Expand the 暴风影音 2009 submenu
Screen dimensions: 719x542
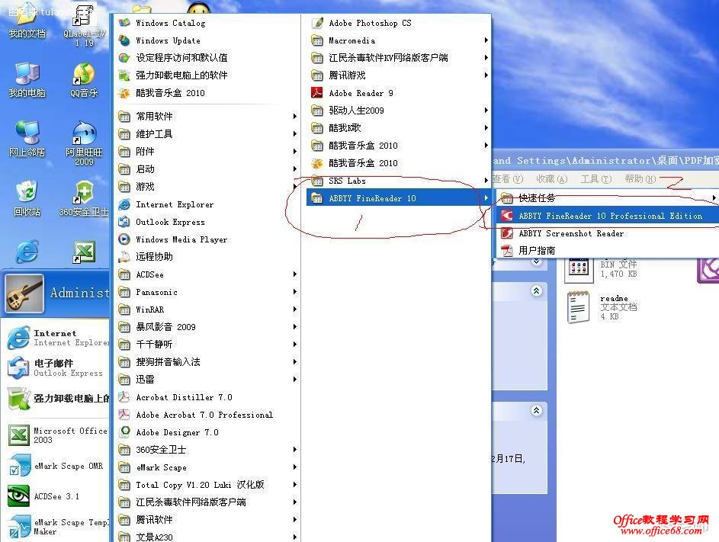coord(207,327)
